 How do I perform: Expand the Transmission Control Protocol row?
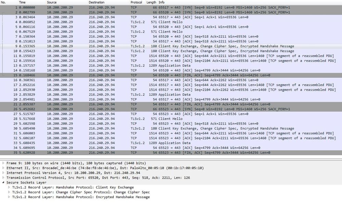click(x=3, y=178)
